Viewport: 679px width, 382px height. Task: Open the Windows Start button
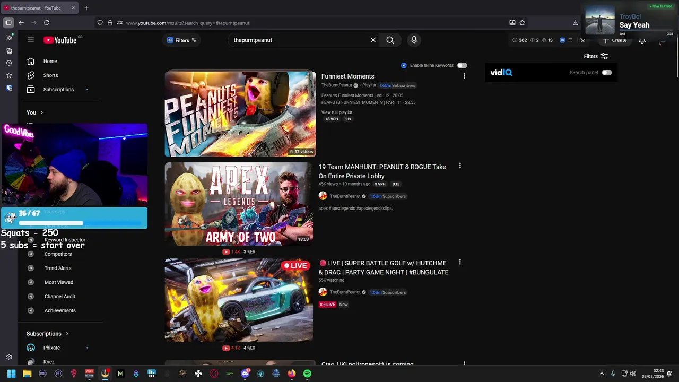pos(11,374)
